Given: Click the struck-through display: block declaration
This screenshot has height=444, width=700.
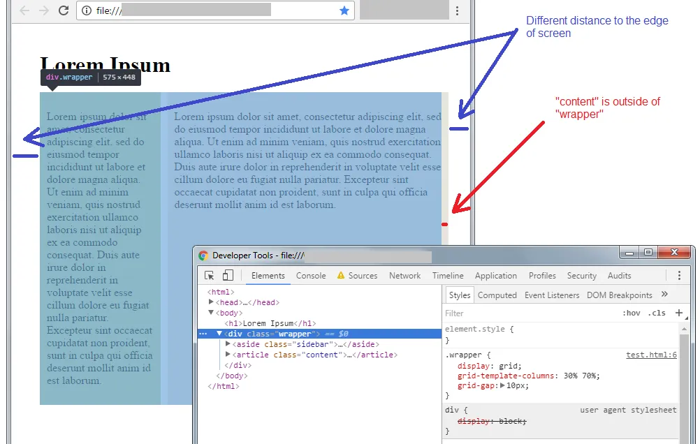Looking at the screenshot, I should [493, 421].
